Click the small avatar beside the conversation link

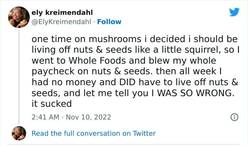coord(18,133)
